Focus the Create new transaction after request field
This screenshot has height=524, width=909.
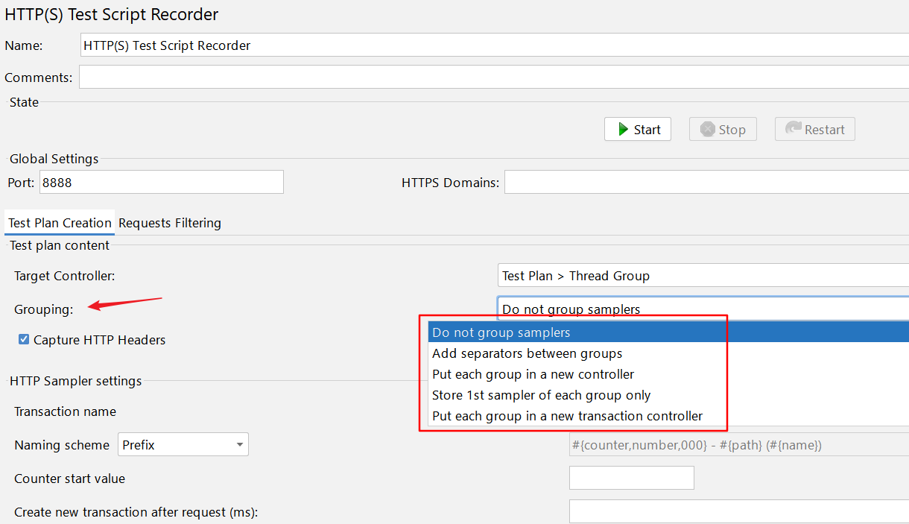[x=738, y=511]
